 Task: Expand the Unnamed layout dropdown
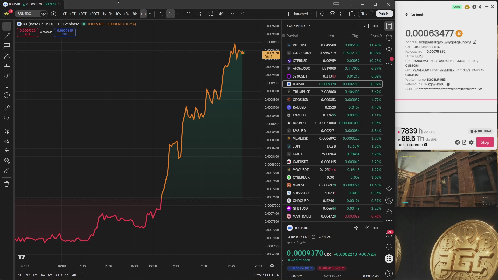312,14
